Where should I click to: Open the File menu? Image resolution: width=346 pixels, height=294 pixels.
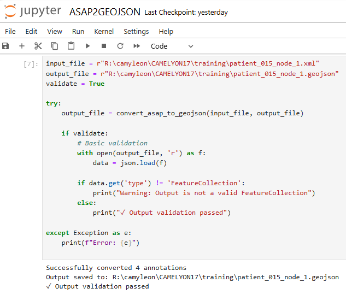pos(10,32)
